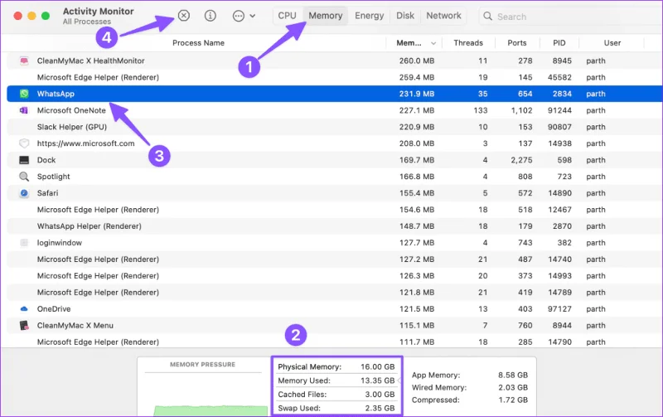Select the loginwindow process name
This screenshot has height=417, width=663.
tap(59, 243)
